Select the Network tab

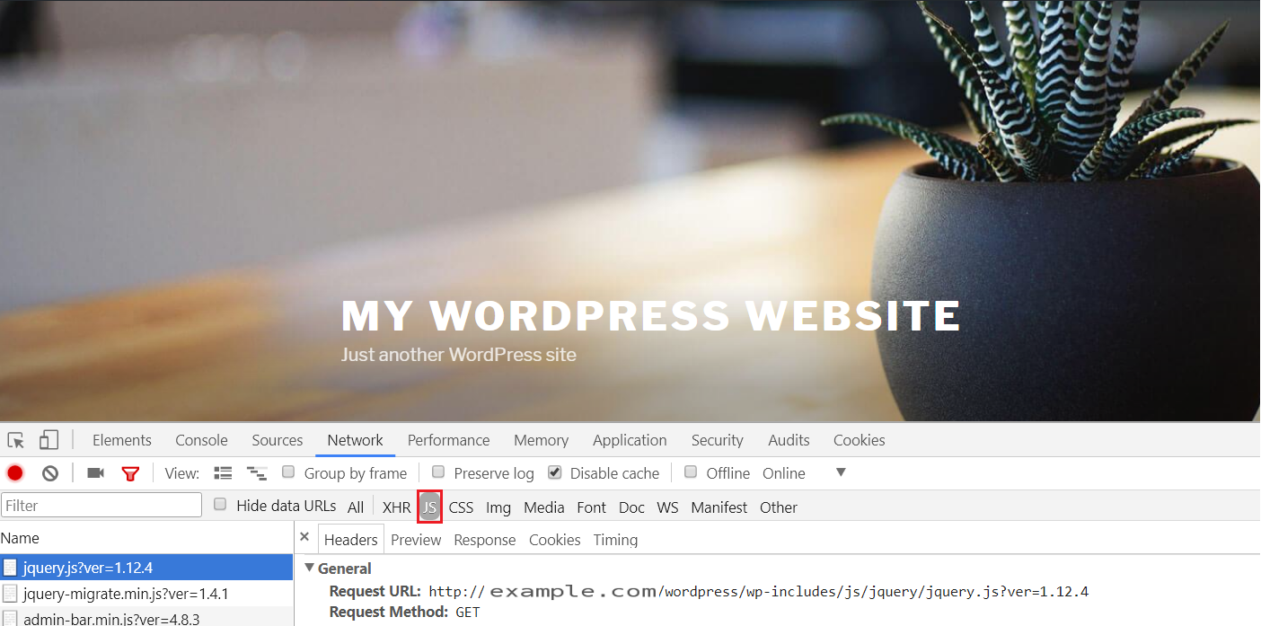[355, 440]
